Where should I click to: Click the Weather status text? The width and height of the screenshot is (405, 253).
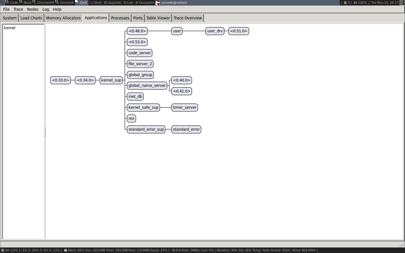pyautogui.click(x=266, y=250)
